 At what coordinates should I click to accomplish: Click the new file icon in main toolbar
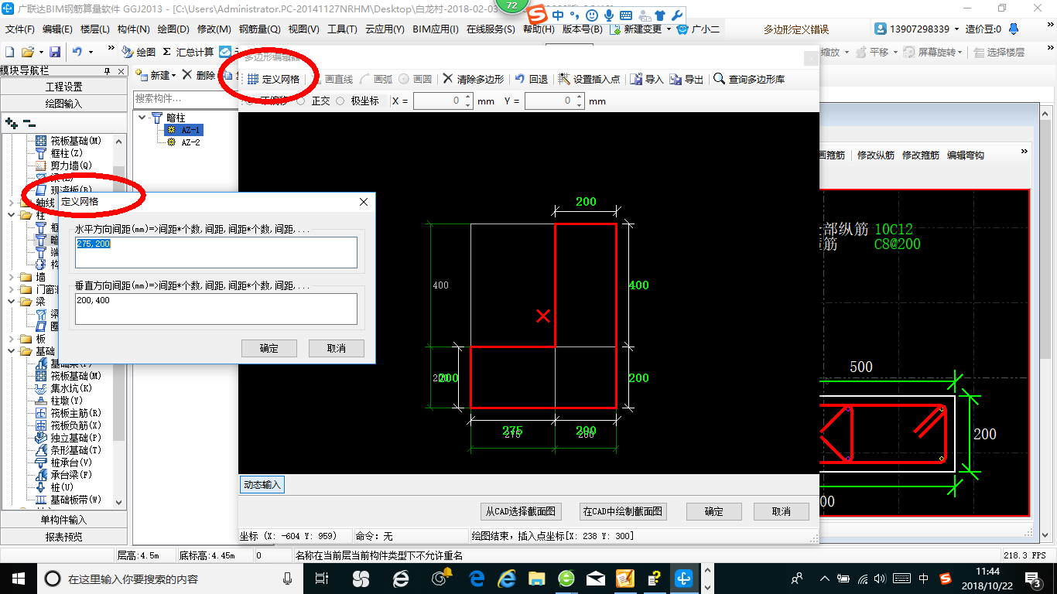click(9, 52)
